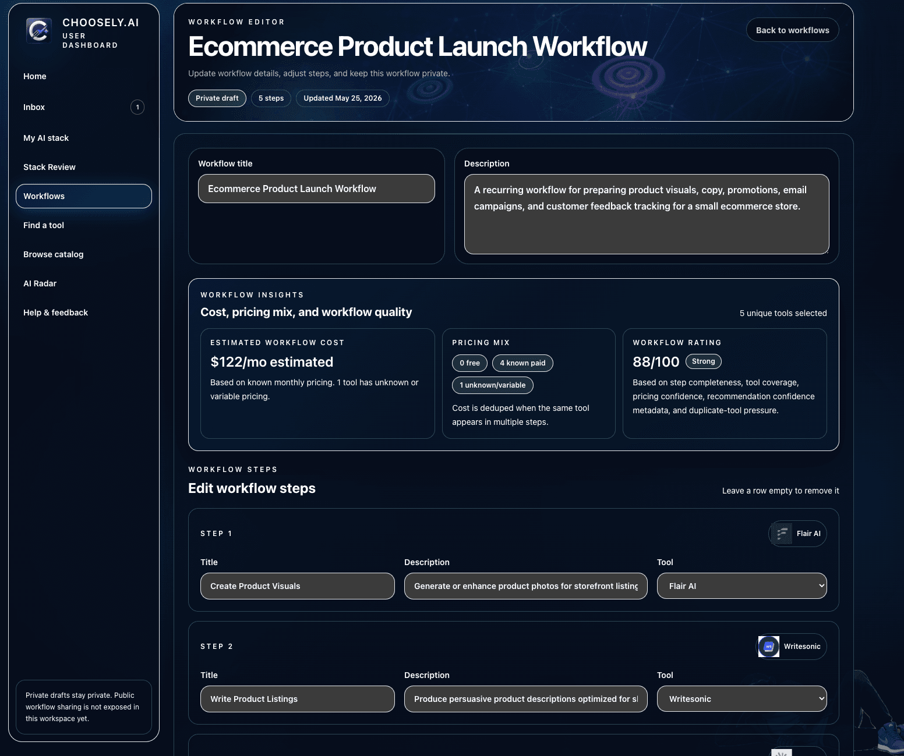Click the WORKFLOW RATING label
This screenshot has height=756, width=904.
[x=677, y=343]
